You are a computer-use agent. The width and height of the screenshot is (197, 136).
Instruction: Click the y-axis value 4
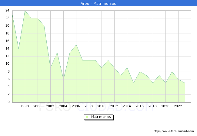[x=8, y=87]
